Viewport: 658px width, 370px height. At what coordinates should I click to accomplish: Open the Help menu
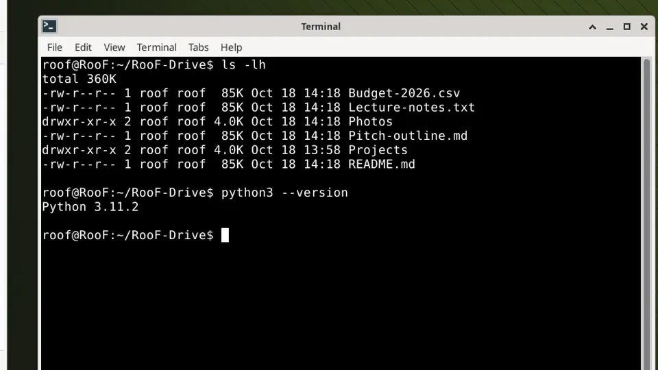tap(231, 47)
